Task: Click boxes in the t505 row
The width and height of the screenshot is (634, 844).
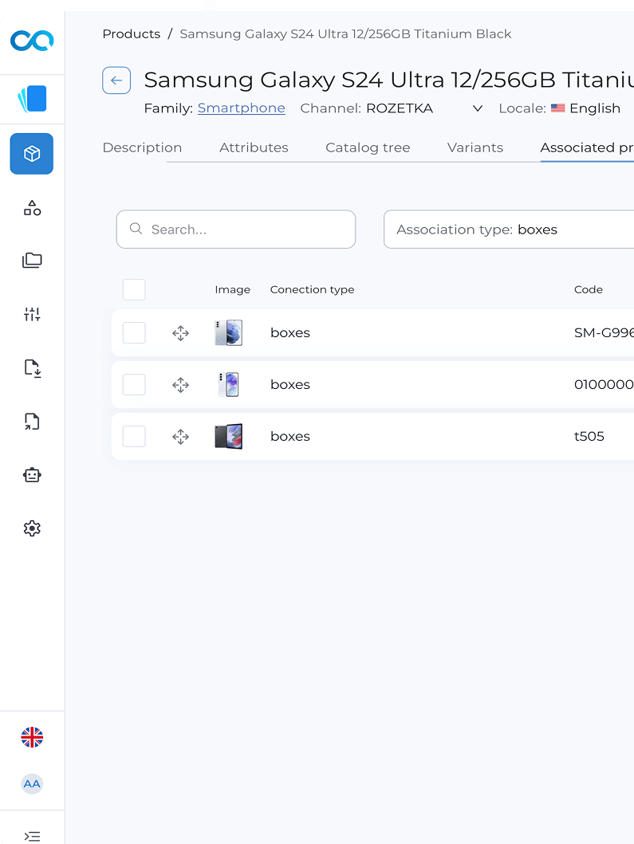Action: [290, 436]
